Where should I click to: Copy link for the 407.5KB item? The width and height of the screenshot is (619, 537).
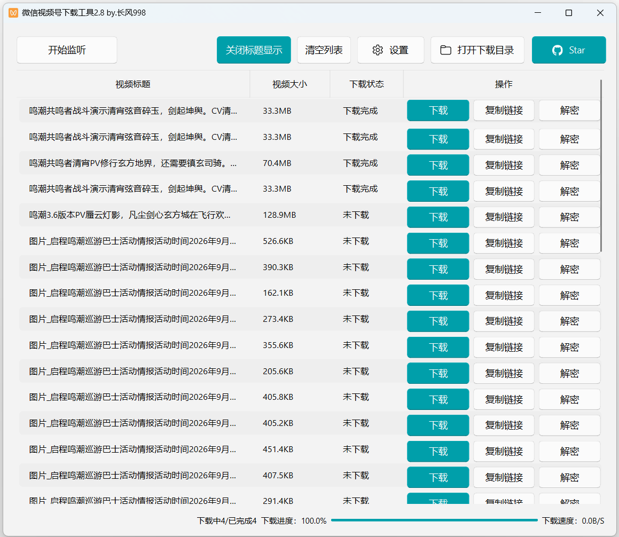(504, 477)
